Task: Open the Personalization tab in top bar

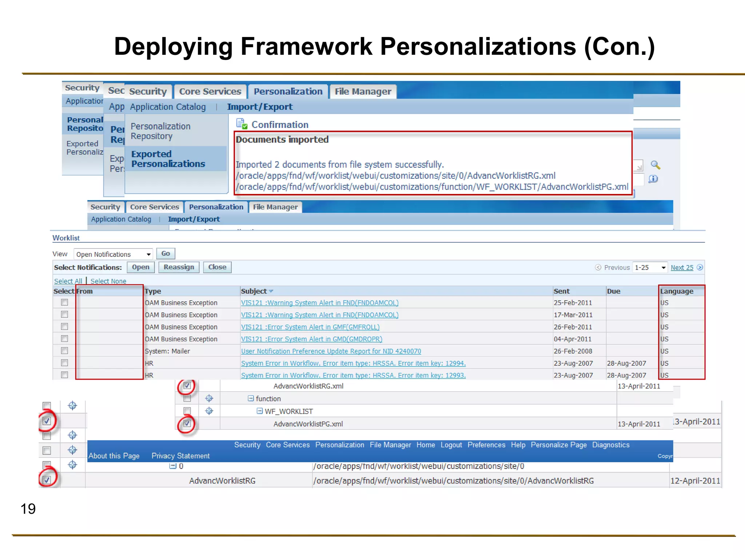Action: (x=288, y=92)
